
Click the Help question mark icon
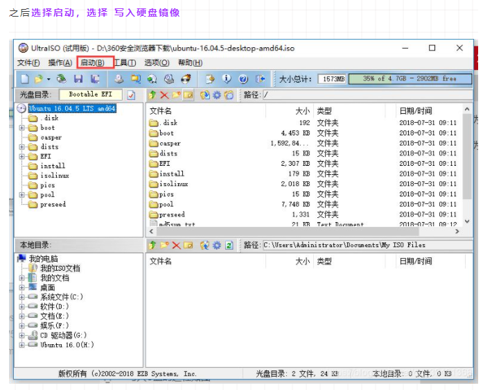click(x=243, y=79)
